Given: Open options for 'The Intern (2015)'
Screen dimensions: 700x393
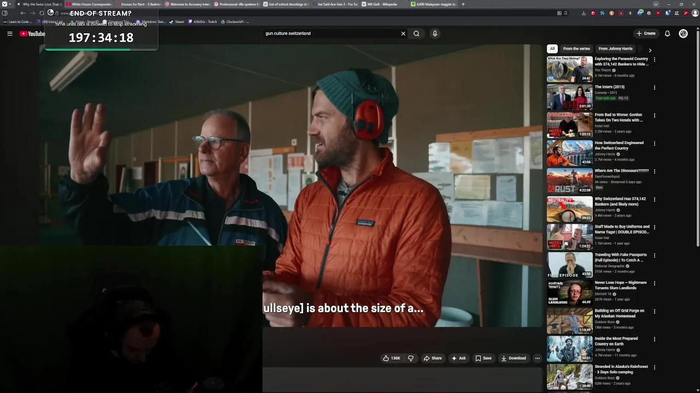Looking at the screenshot, I should 654,87.
